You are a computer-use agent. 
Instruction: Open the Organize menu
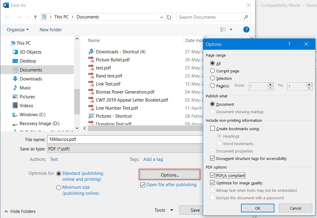coord(18,30)
